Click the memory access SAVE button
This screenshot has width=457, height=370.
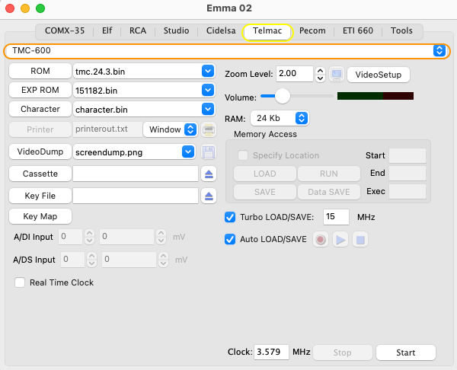[x=264, y=192]
